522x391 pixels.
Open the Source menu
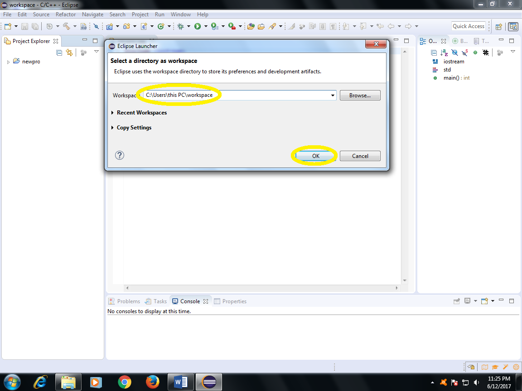pyautogui.click(x=41, y=14)
